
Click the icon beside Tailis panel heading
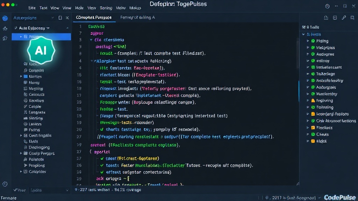[x=304, y=27]
